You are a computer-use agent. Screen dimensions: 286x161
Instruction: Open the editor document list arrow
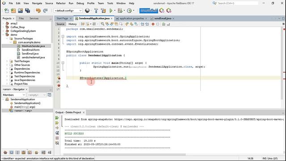pyautogui.click(x=279, y=18)
